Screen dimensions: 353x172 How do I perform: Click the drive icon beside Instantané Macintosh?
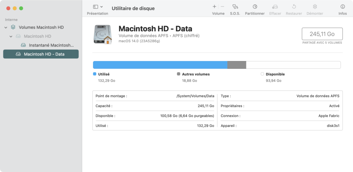tap(23, 45)
